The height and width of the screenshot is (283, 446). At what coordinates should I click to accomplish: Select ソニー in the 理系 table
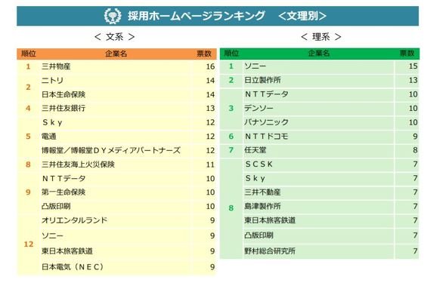click(x=256, y=66)
